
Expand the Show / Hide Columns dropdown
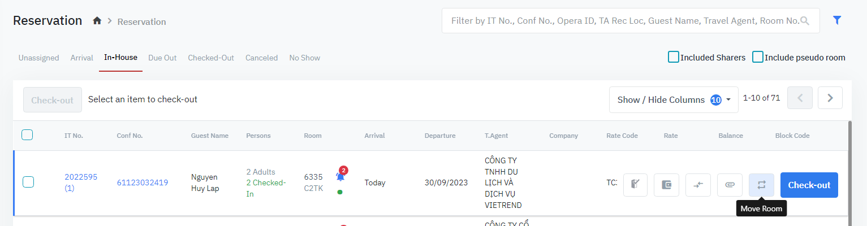(674, 99)
